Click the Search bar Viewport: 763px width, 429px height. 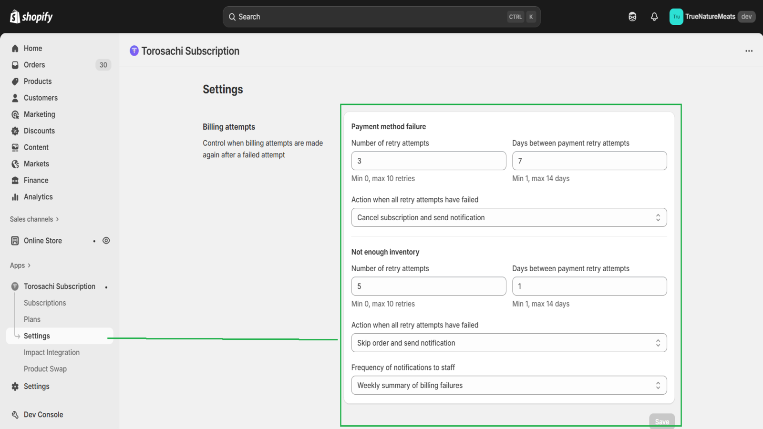tap(381, 17)
